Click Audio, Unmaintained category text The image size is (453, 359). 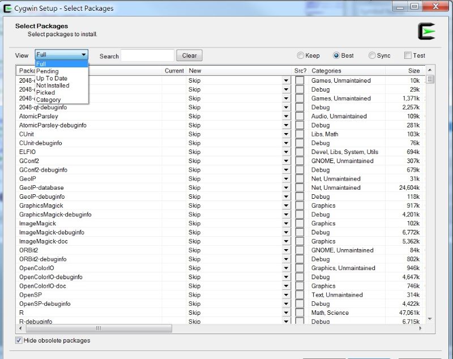click(339, 116)
